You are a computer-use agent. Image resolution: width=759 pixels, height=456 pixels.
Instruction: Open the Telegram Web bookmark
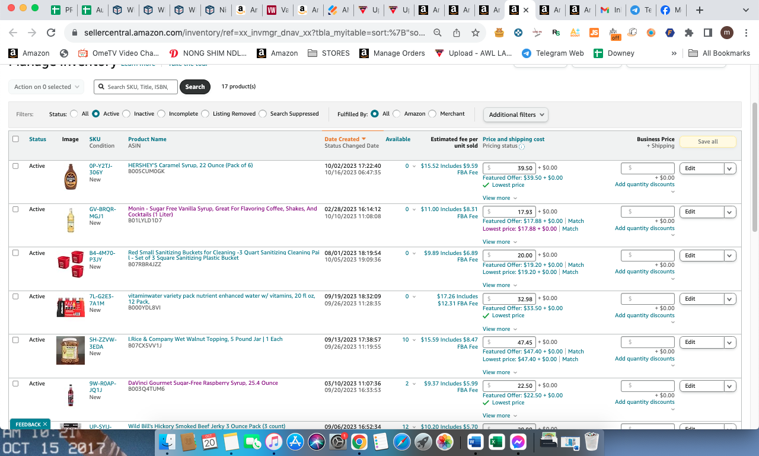[x=553, y=53]
